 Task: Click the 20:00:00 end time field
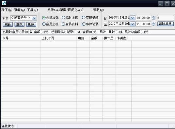point(143,24)
